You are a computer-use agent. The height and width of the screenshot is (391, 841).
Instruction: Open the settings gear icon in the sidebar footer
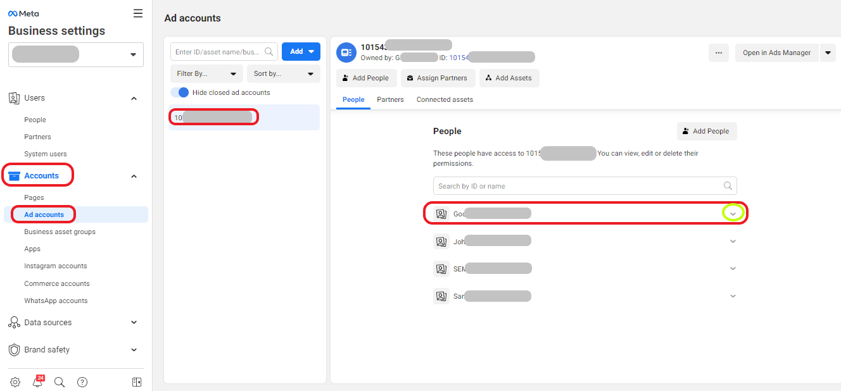(15, 382)
